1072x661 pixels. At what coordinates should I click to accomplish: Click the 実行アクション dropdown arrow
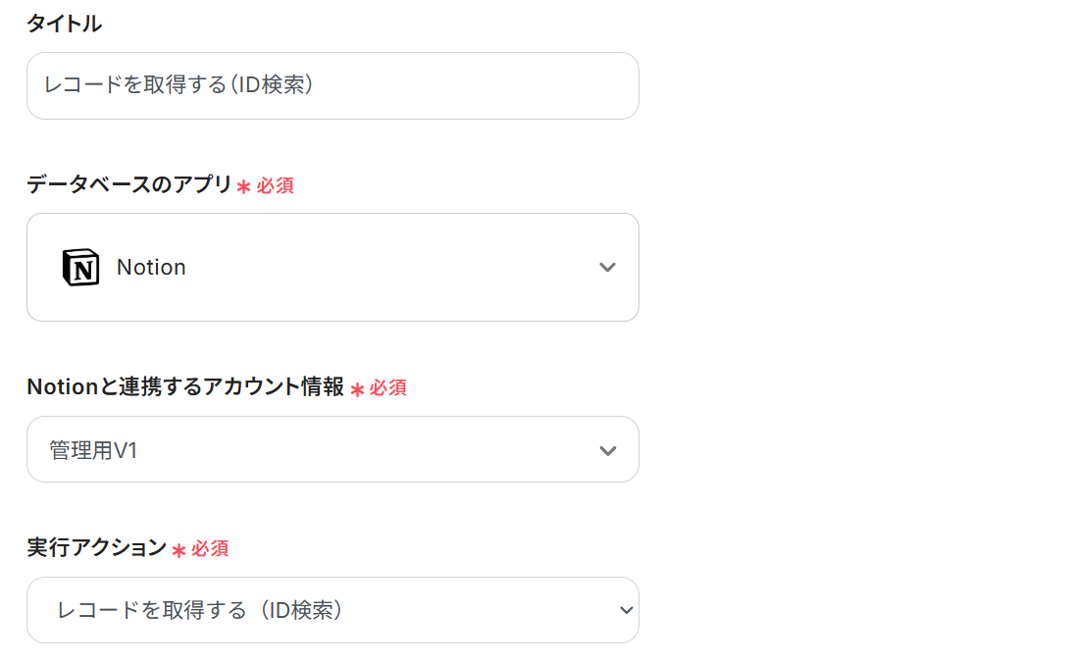627,610
